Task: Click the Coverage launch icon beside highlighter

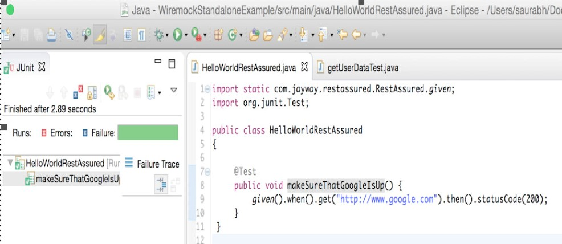Action: pyautogui.click(x=87, y=35)
